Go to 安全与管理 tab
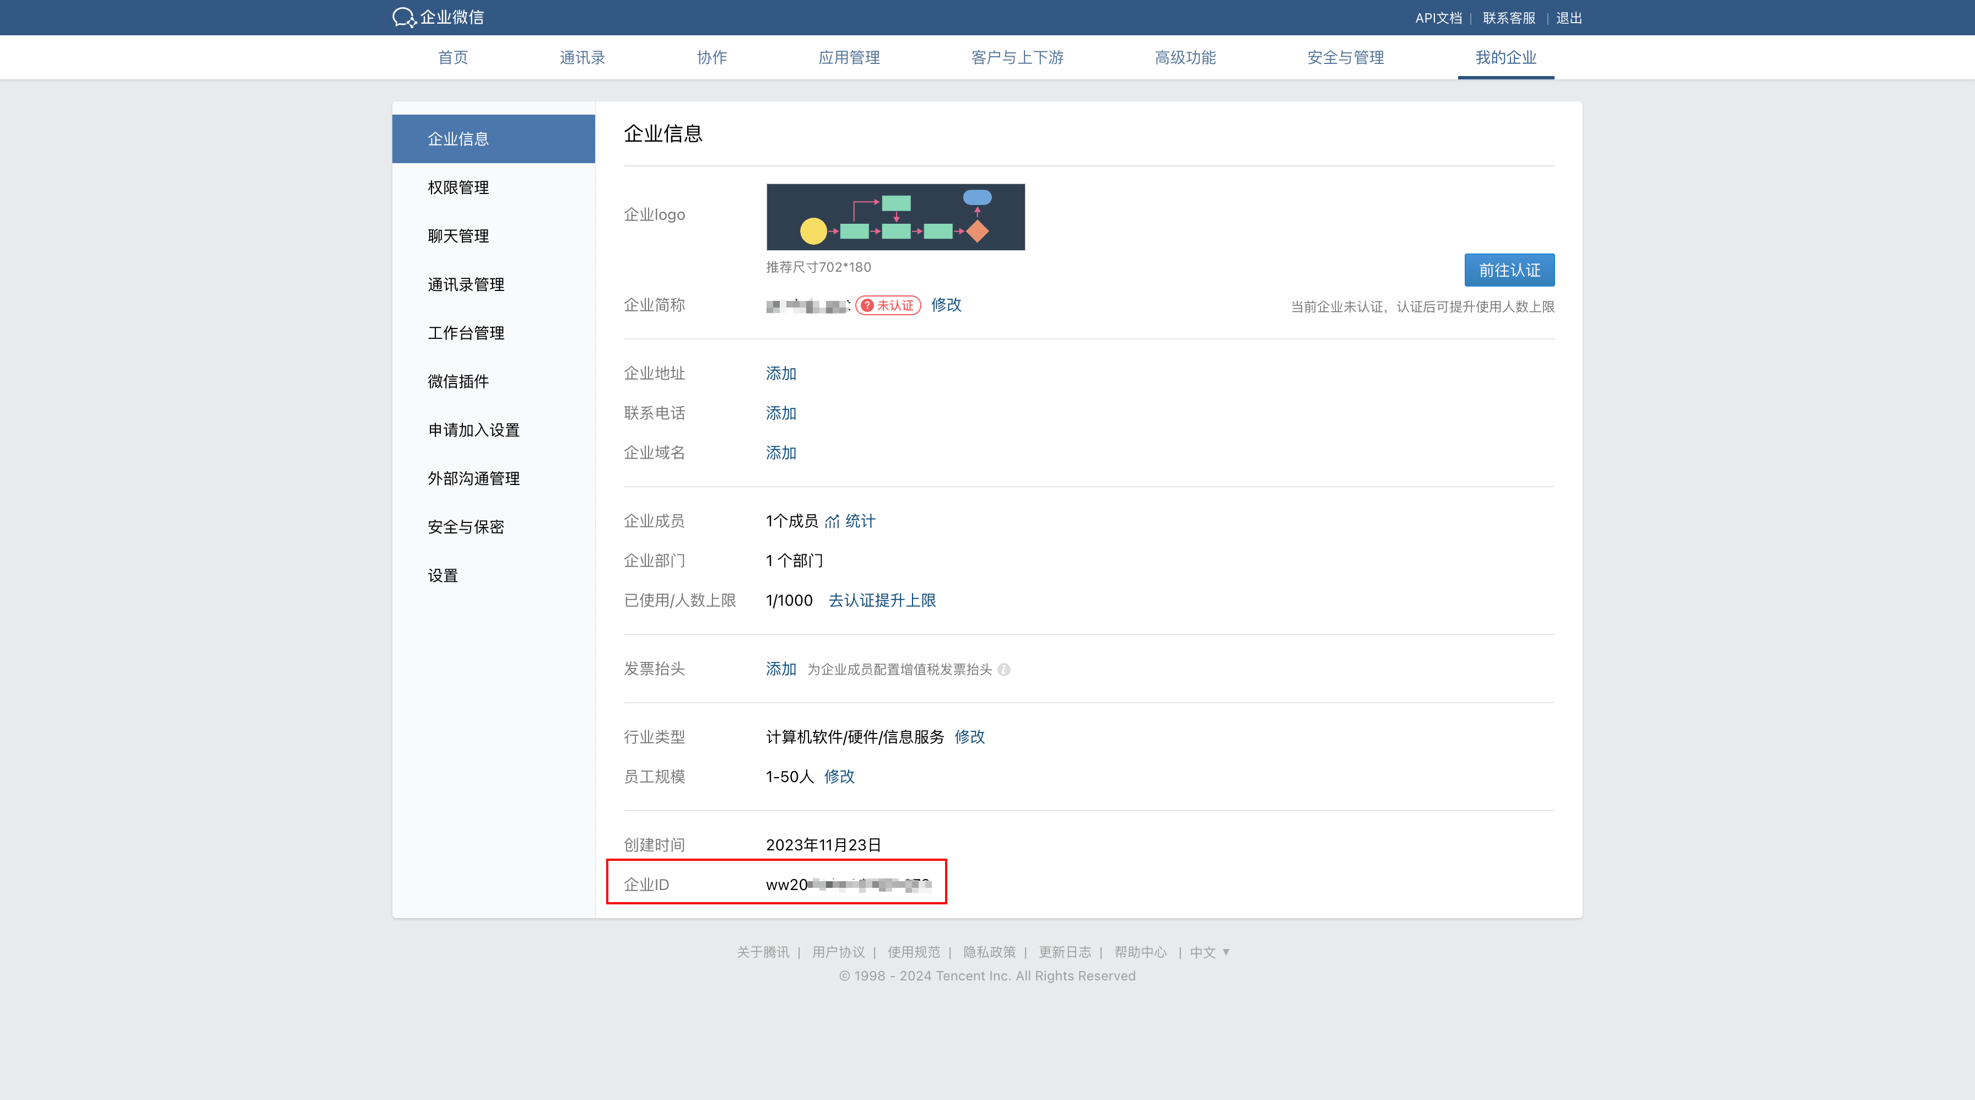Image resolution: width=1975 pixels, height=1100 pixels. tap(1345, 57)
